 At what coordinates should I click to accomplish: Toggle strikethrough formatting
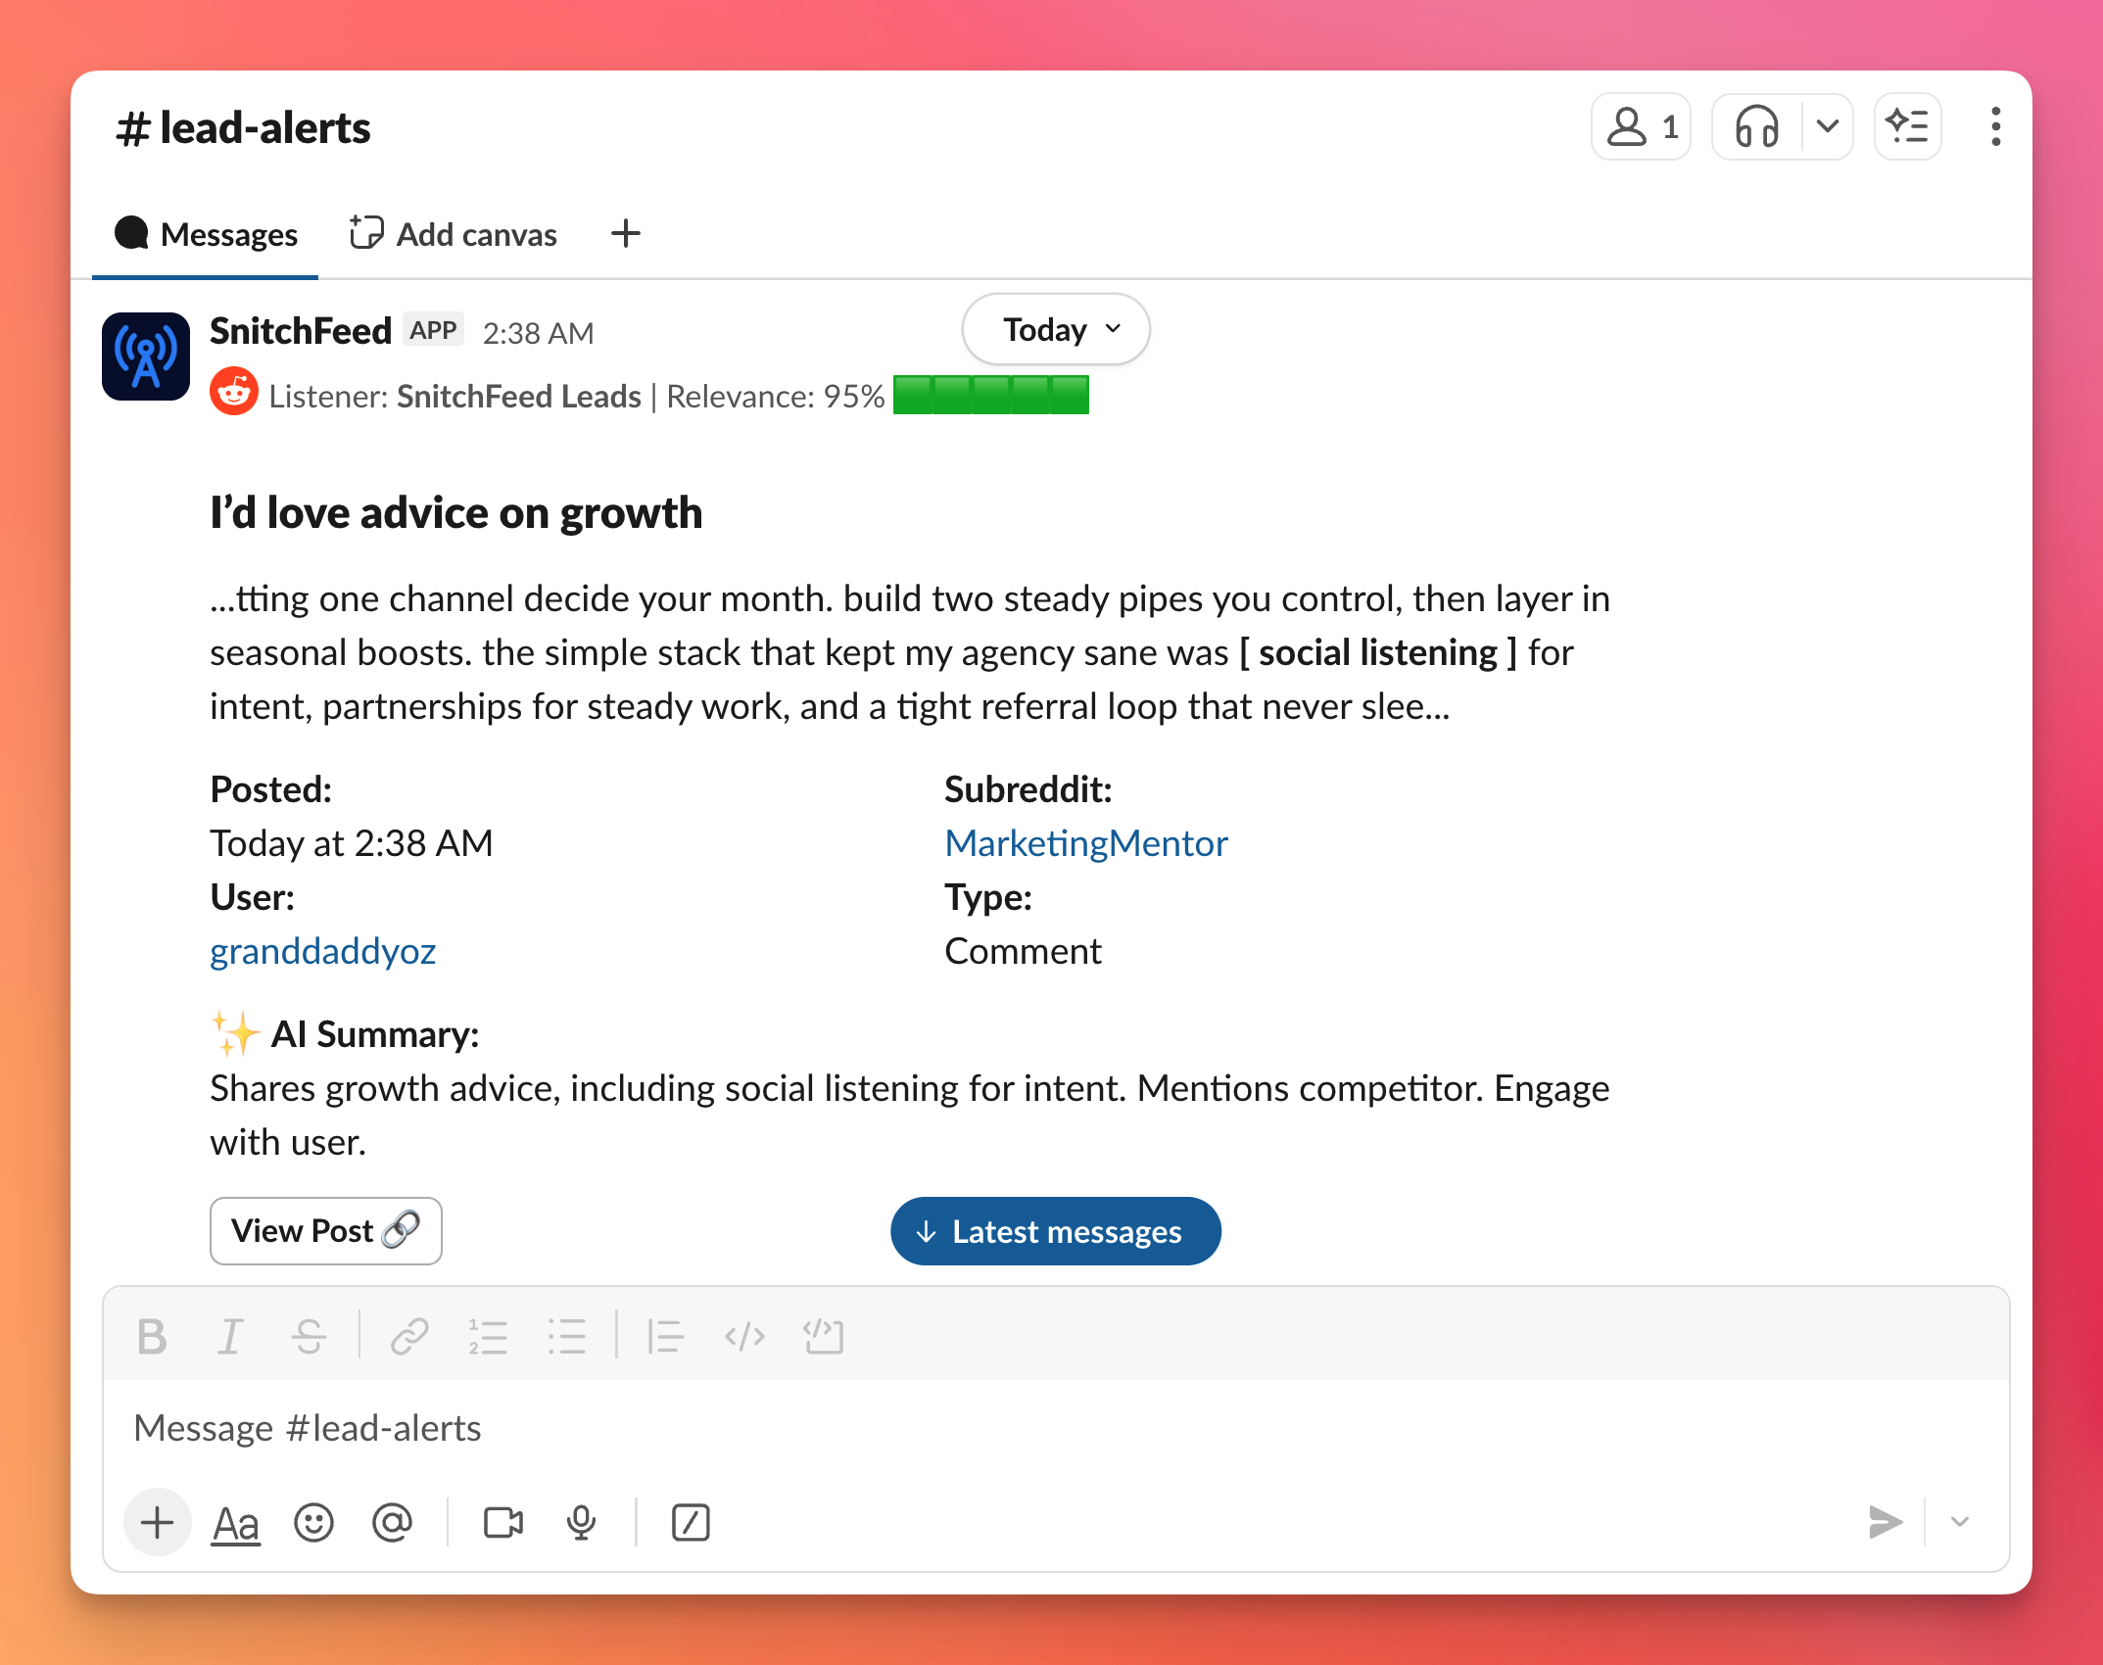[309, 1336]
